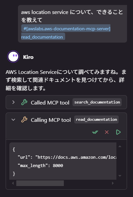
Task: Click the Kiro ghost avatar icon
Action: point(13,57)
